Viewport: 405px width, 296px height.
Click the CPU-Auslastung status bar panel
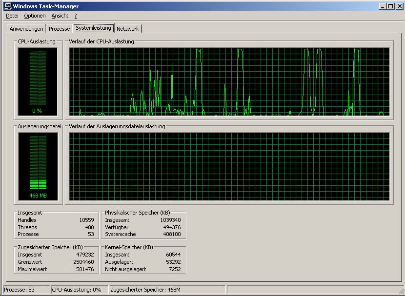[x=79, y=290]
